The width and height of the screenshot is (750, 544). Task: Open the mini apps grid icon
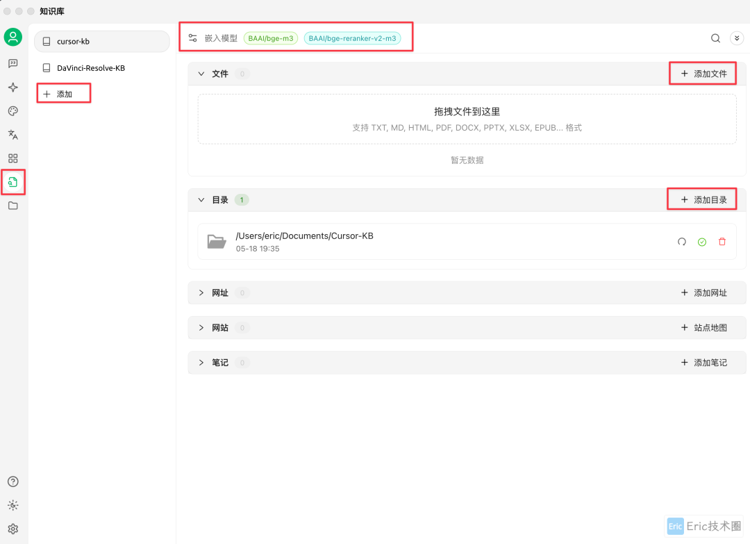(13, 158)
